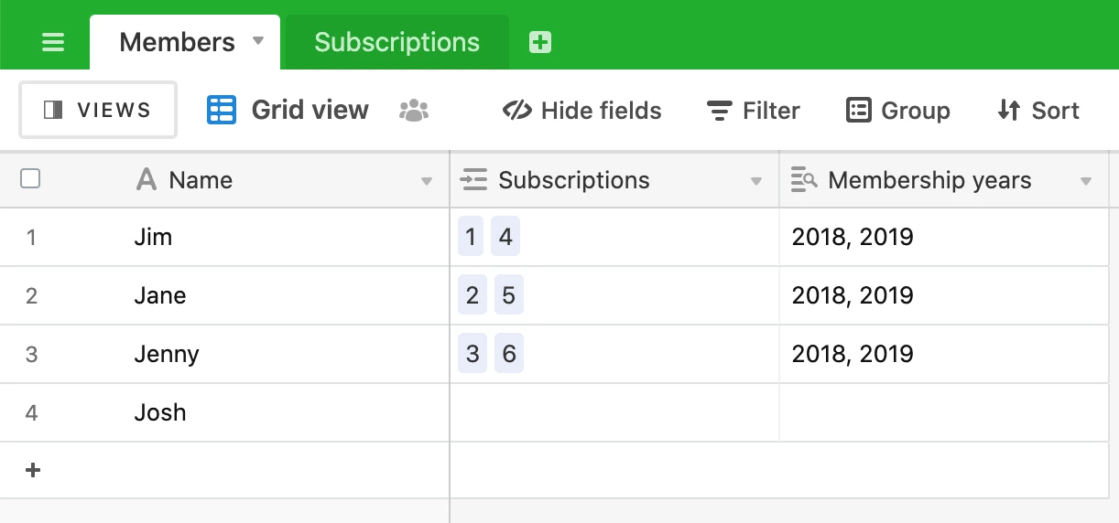The height and width of the screenshot is (523, 1119).
Task: Click the Sort arrows icon
Action: (x=1009, y=111)
